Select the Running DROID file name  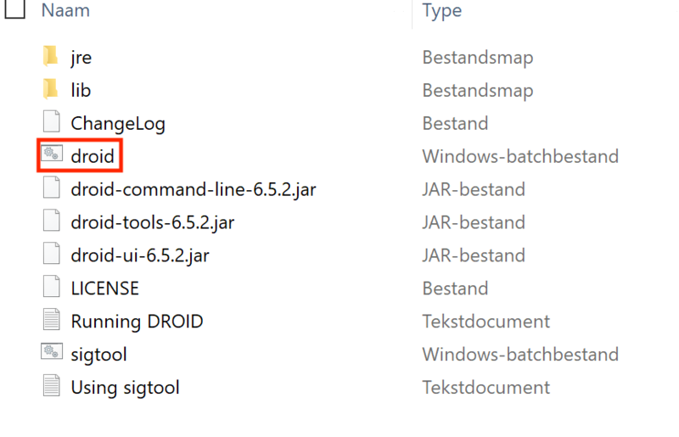coord(137,322)
